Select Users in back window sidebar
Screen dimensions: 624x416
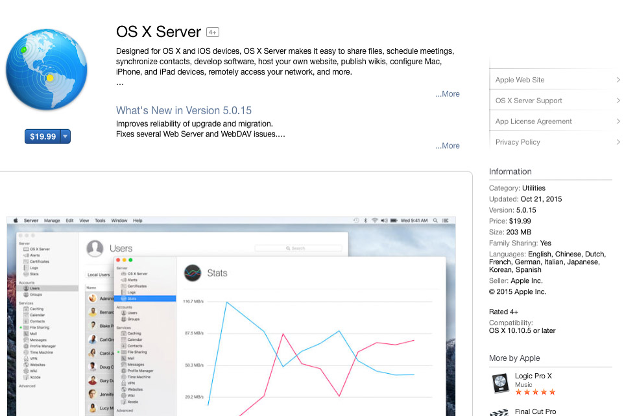tap(47, 288)
